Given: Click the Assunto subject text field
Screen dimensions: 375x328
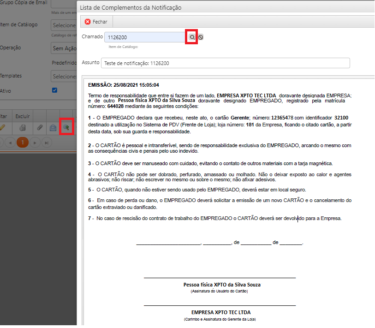Looking at the screenshot, I should (x=225, y=63).
